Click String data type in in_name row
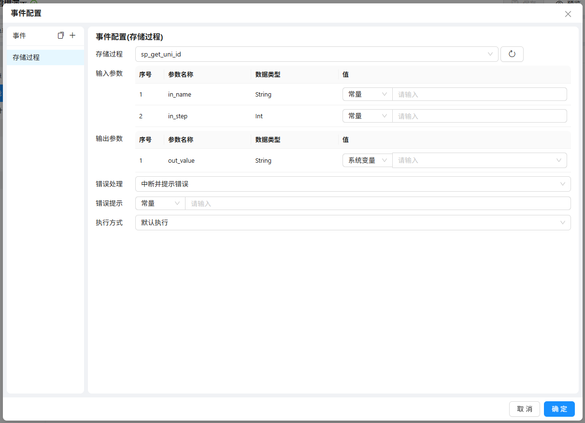 pyautogui.click(x=263, y=95)
